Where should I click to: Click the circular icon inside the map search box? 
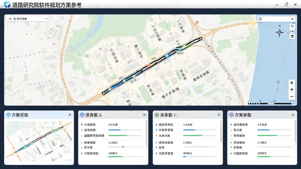click(260, 19)
